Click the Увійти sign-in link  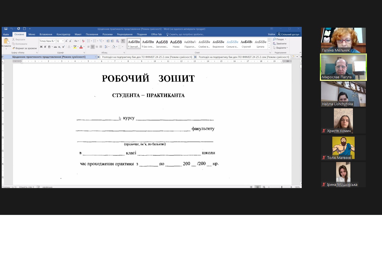click(x=271, y=34)
